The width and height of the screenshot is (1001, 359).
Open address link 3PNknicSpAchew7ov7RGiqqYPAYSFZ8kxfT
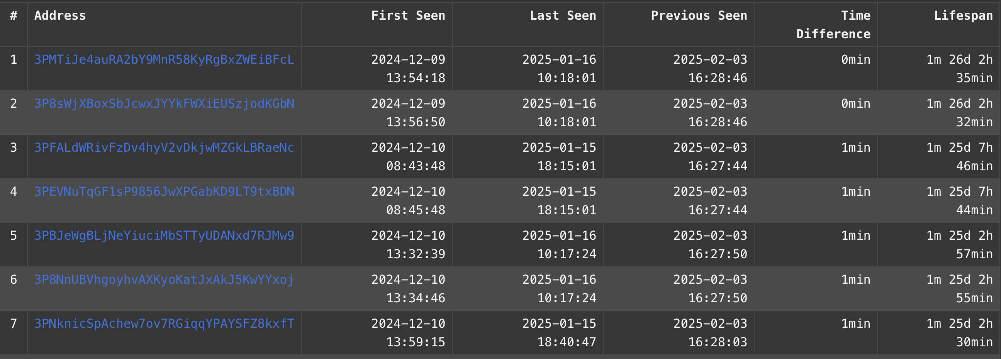[164, 323]
